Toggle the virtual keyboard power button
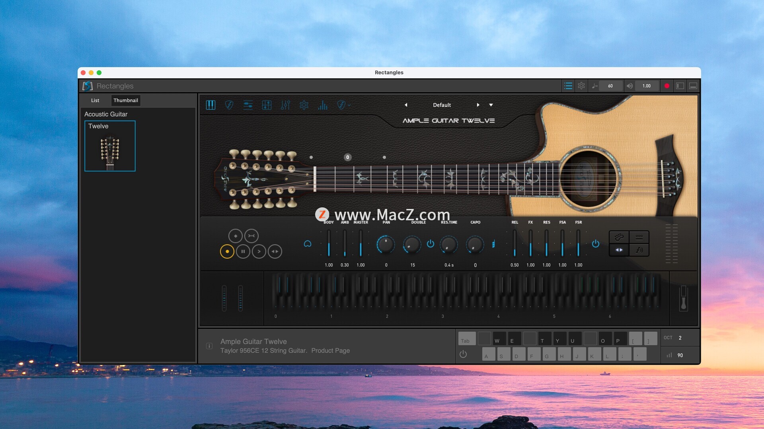Viewport: 764px width, 429px height. pos(463,354)
